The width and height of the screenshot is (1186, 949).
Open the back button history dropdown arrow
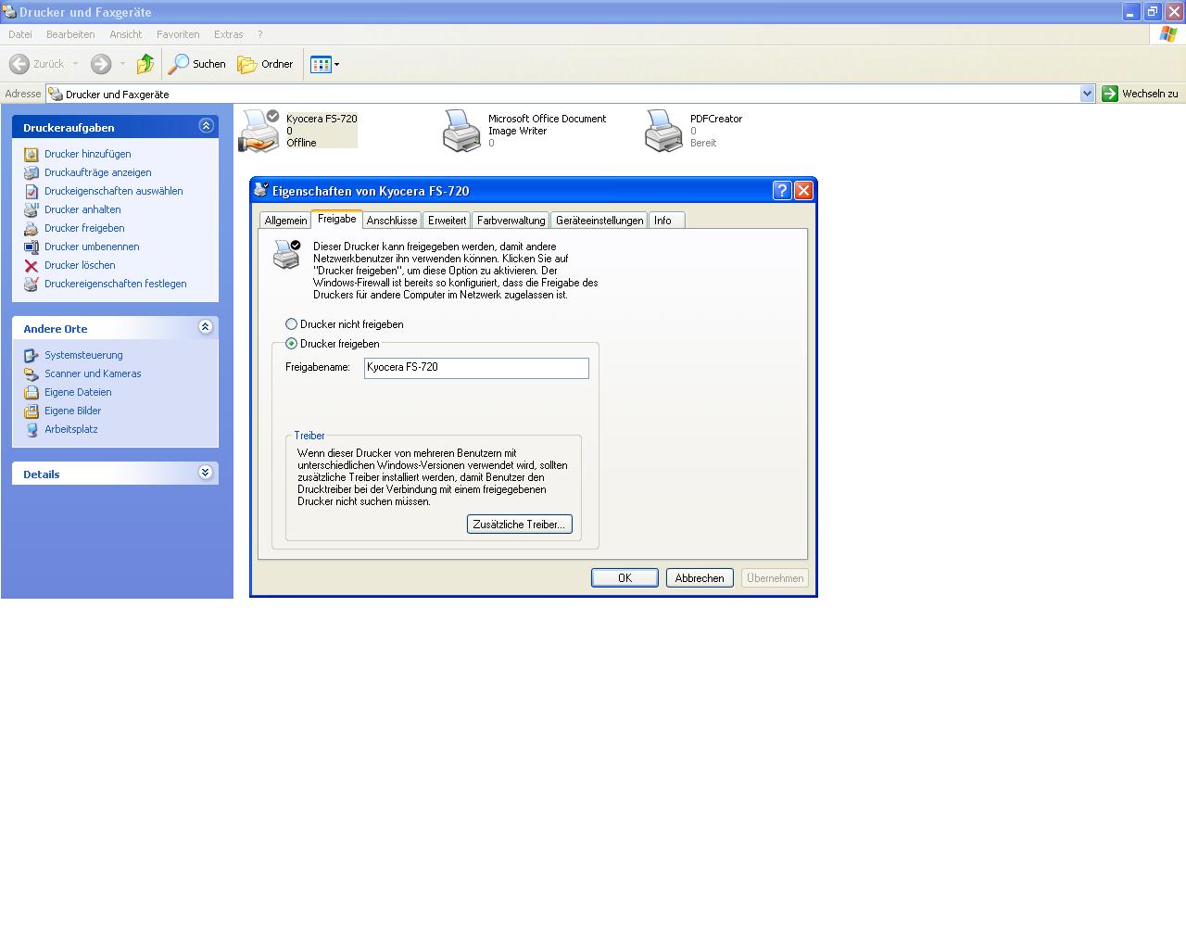76,64
